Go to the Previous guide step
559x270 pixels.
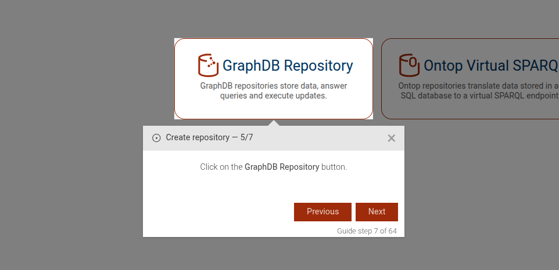coord(322,211)
